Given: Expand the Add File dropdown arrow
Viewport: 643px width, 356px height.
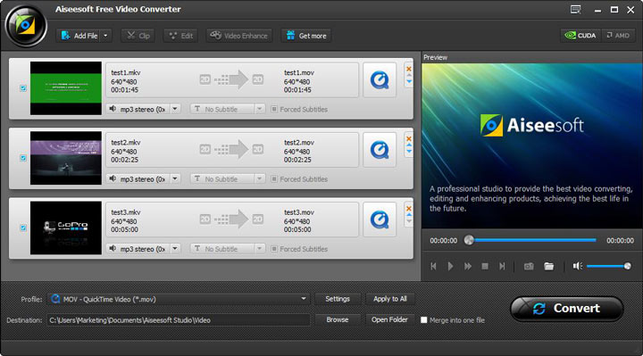Looking at the screenshot, I should (105, 36).
